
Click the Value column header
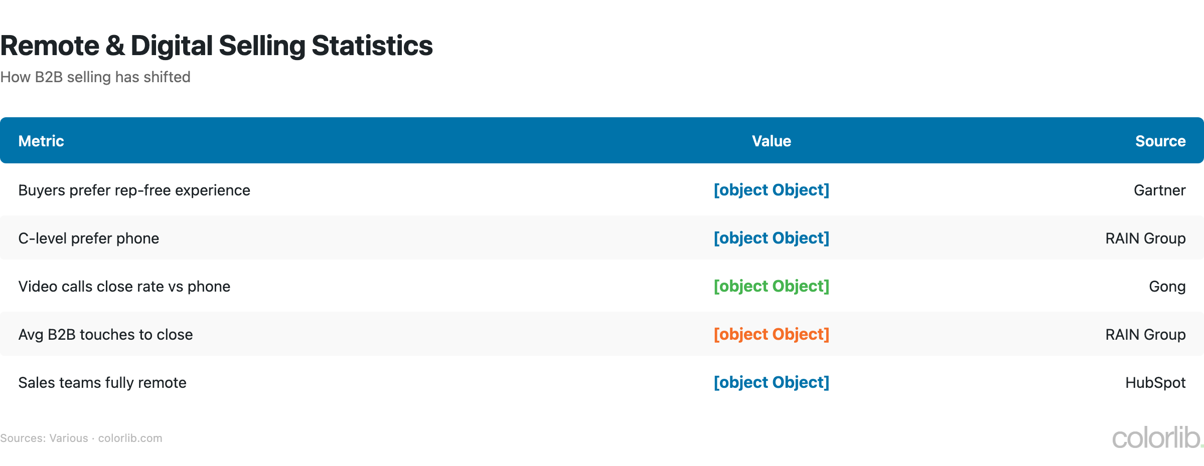(x=771, y=141)
